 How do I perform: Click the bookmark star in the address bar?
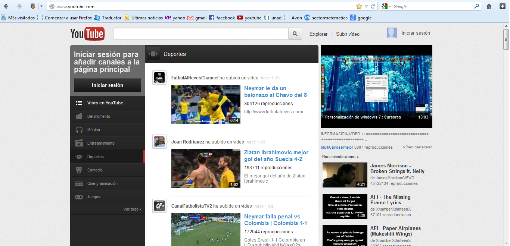(x=359, y=6)
